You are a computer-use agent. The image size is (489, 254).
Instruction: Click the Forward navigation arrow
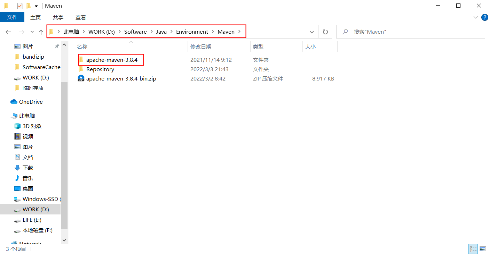(22, 32)
